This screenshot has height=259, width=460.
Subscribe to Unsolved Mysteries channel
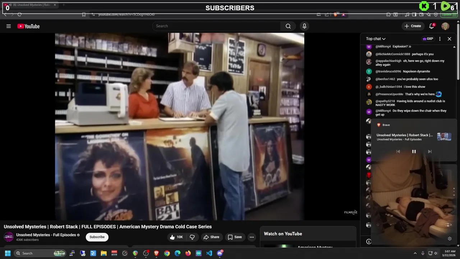pos(97,237)
